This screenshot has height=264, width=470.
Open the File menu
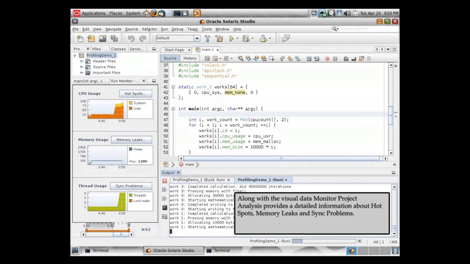[75, 29]
